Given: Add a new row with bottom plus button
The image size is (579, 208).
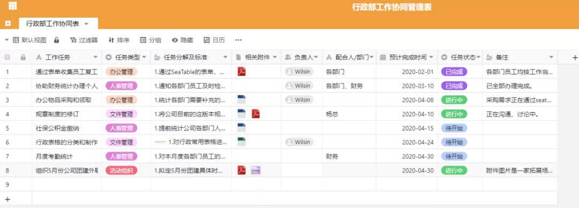Looking at the screenshot, I should (x=7, y=199).
